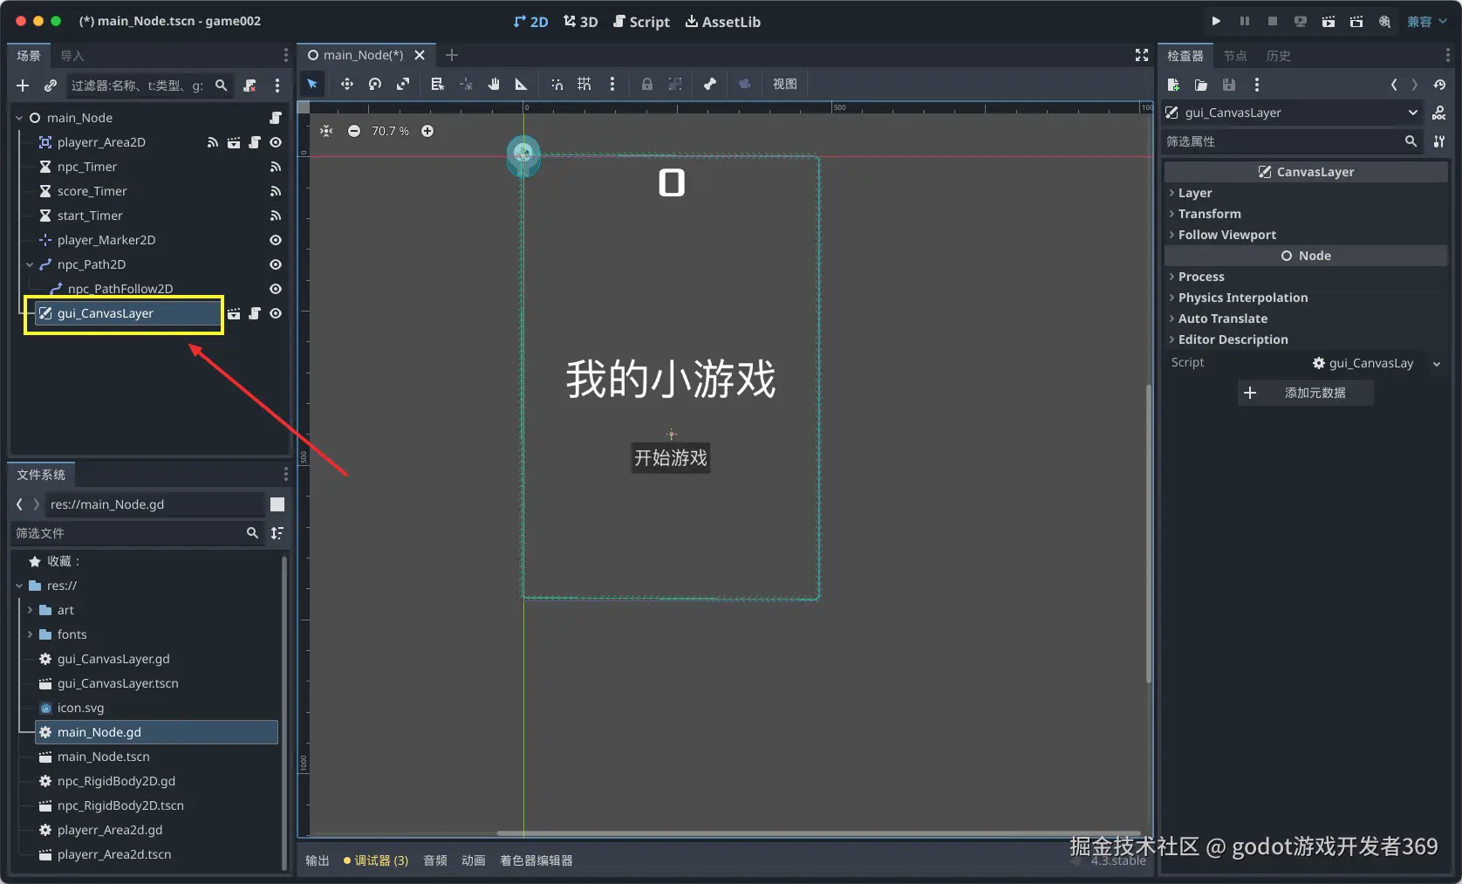Image resolution: width=1462 pixels, height=884 pixels.
Task: Open the scene dock extra options menu
Action: pos(277,86)
